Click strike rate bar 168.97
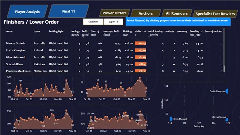The width and height of the screenshot is (240, 135). pyautogui.click(x=141, y=64)
